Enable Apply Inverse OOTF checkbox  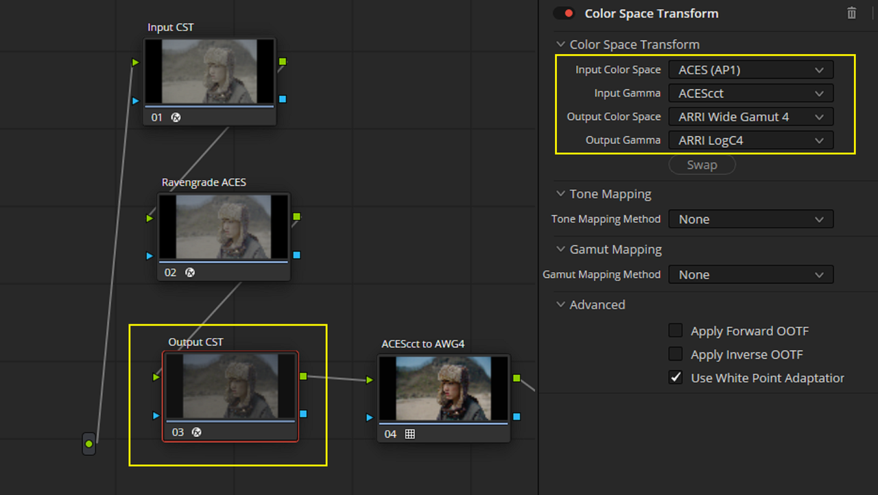pos(676,354)
